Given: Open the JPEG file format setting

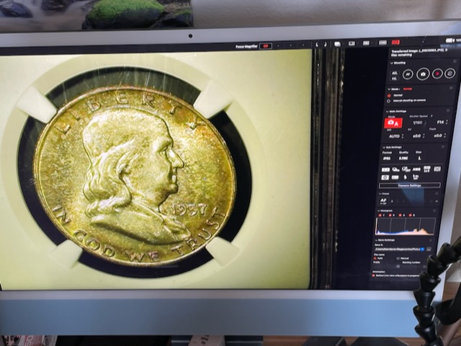Looking at the screenshot, I should tap(387, 159).
